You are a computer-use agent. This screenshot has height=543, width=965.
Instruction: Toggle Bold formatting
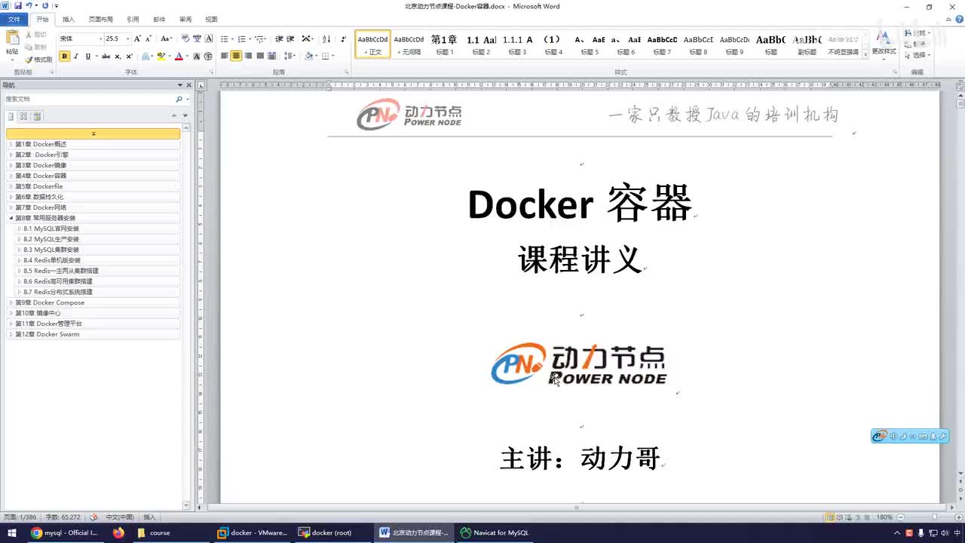tap(64, 57)
